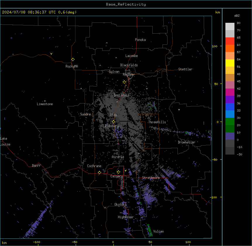252x246 pixels.
Task: Select the green 30 dBZ legend swatch
Action: pos(230,121)
